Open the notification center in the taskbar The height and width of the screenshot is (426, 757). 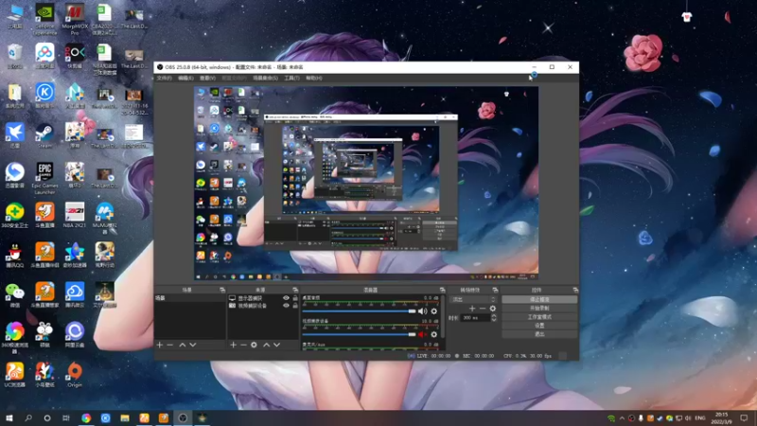(x=744, y=417)
